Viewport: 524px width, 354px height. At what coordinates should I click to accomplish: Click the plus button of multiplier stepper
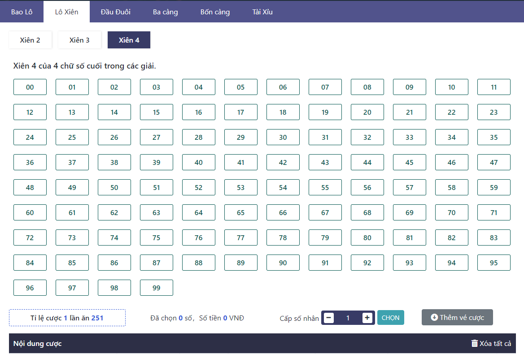(x=367, y=318)
